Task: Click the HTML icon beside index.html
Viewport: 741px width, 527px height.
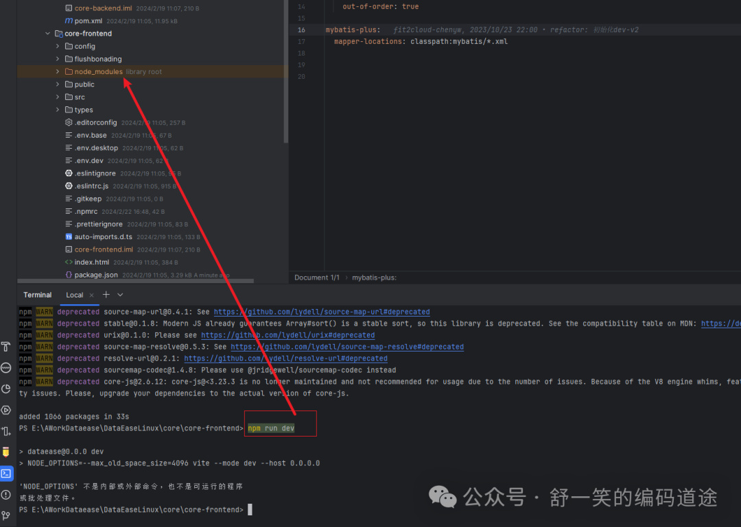Action: coord(69,262)
